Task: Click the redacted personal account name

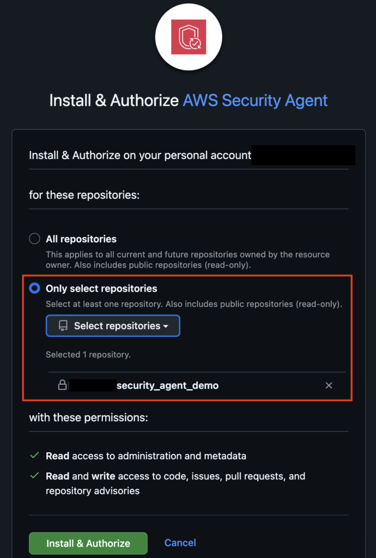Action: 304,155
